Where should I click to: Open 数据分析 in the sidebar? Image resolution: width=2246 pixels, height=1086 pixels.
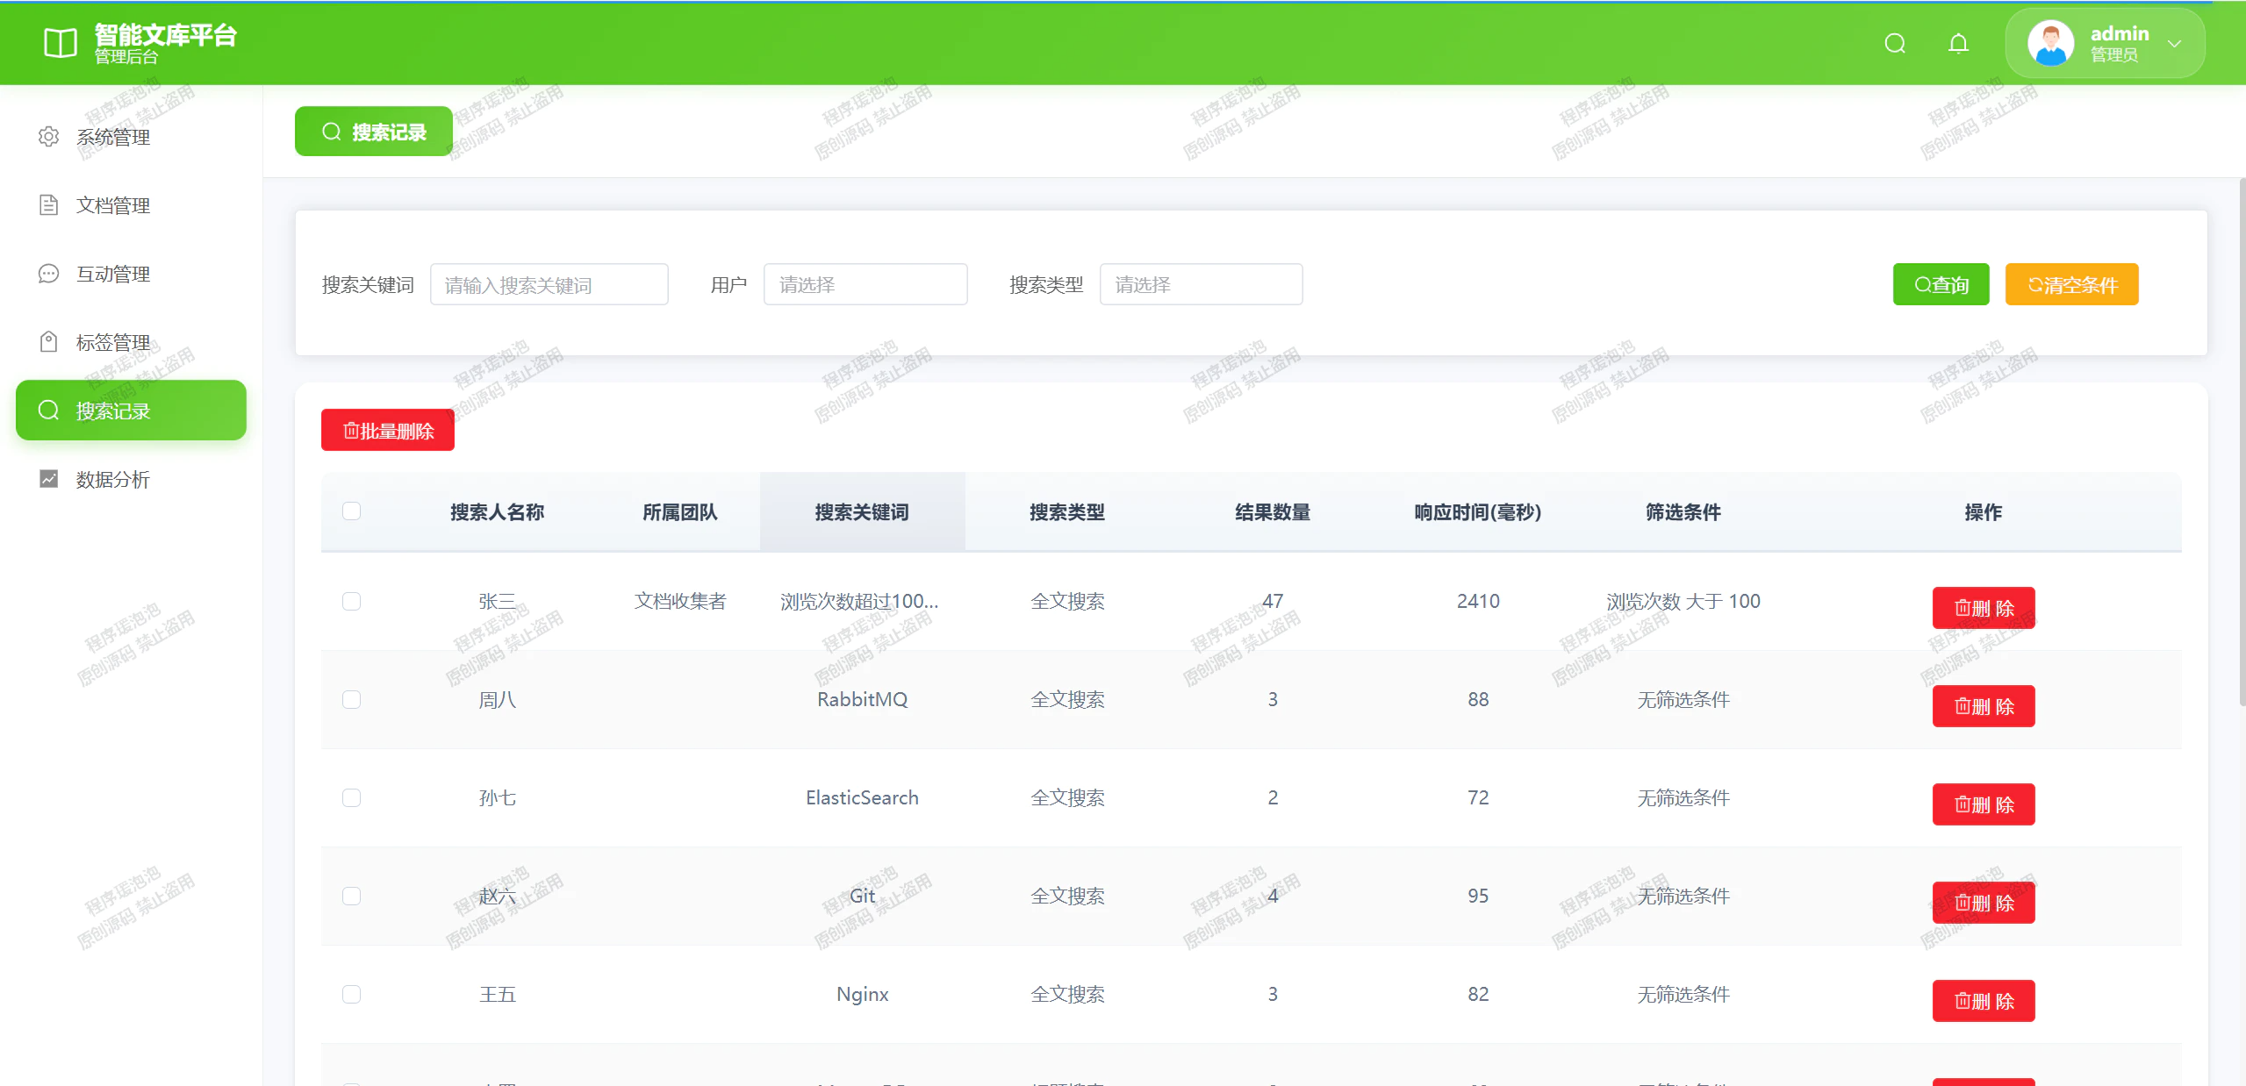(x=132, y=479)
